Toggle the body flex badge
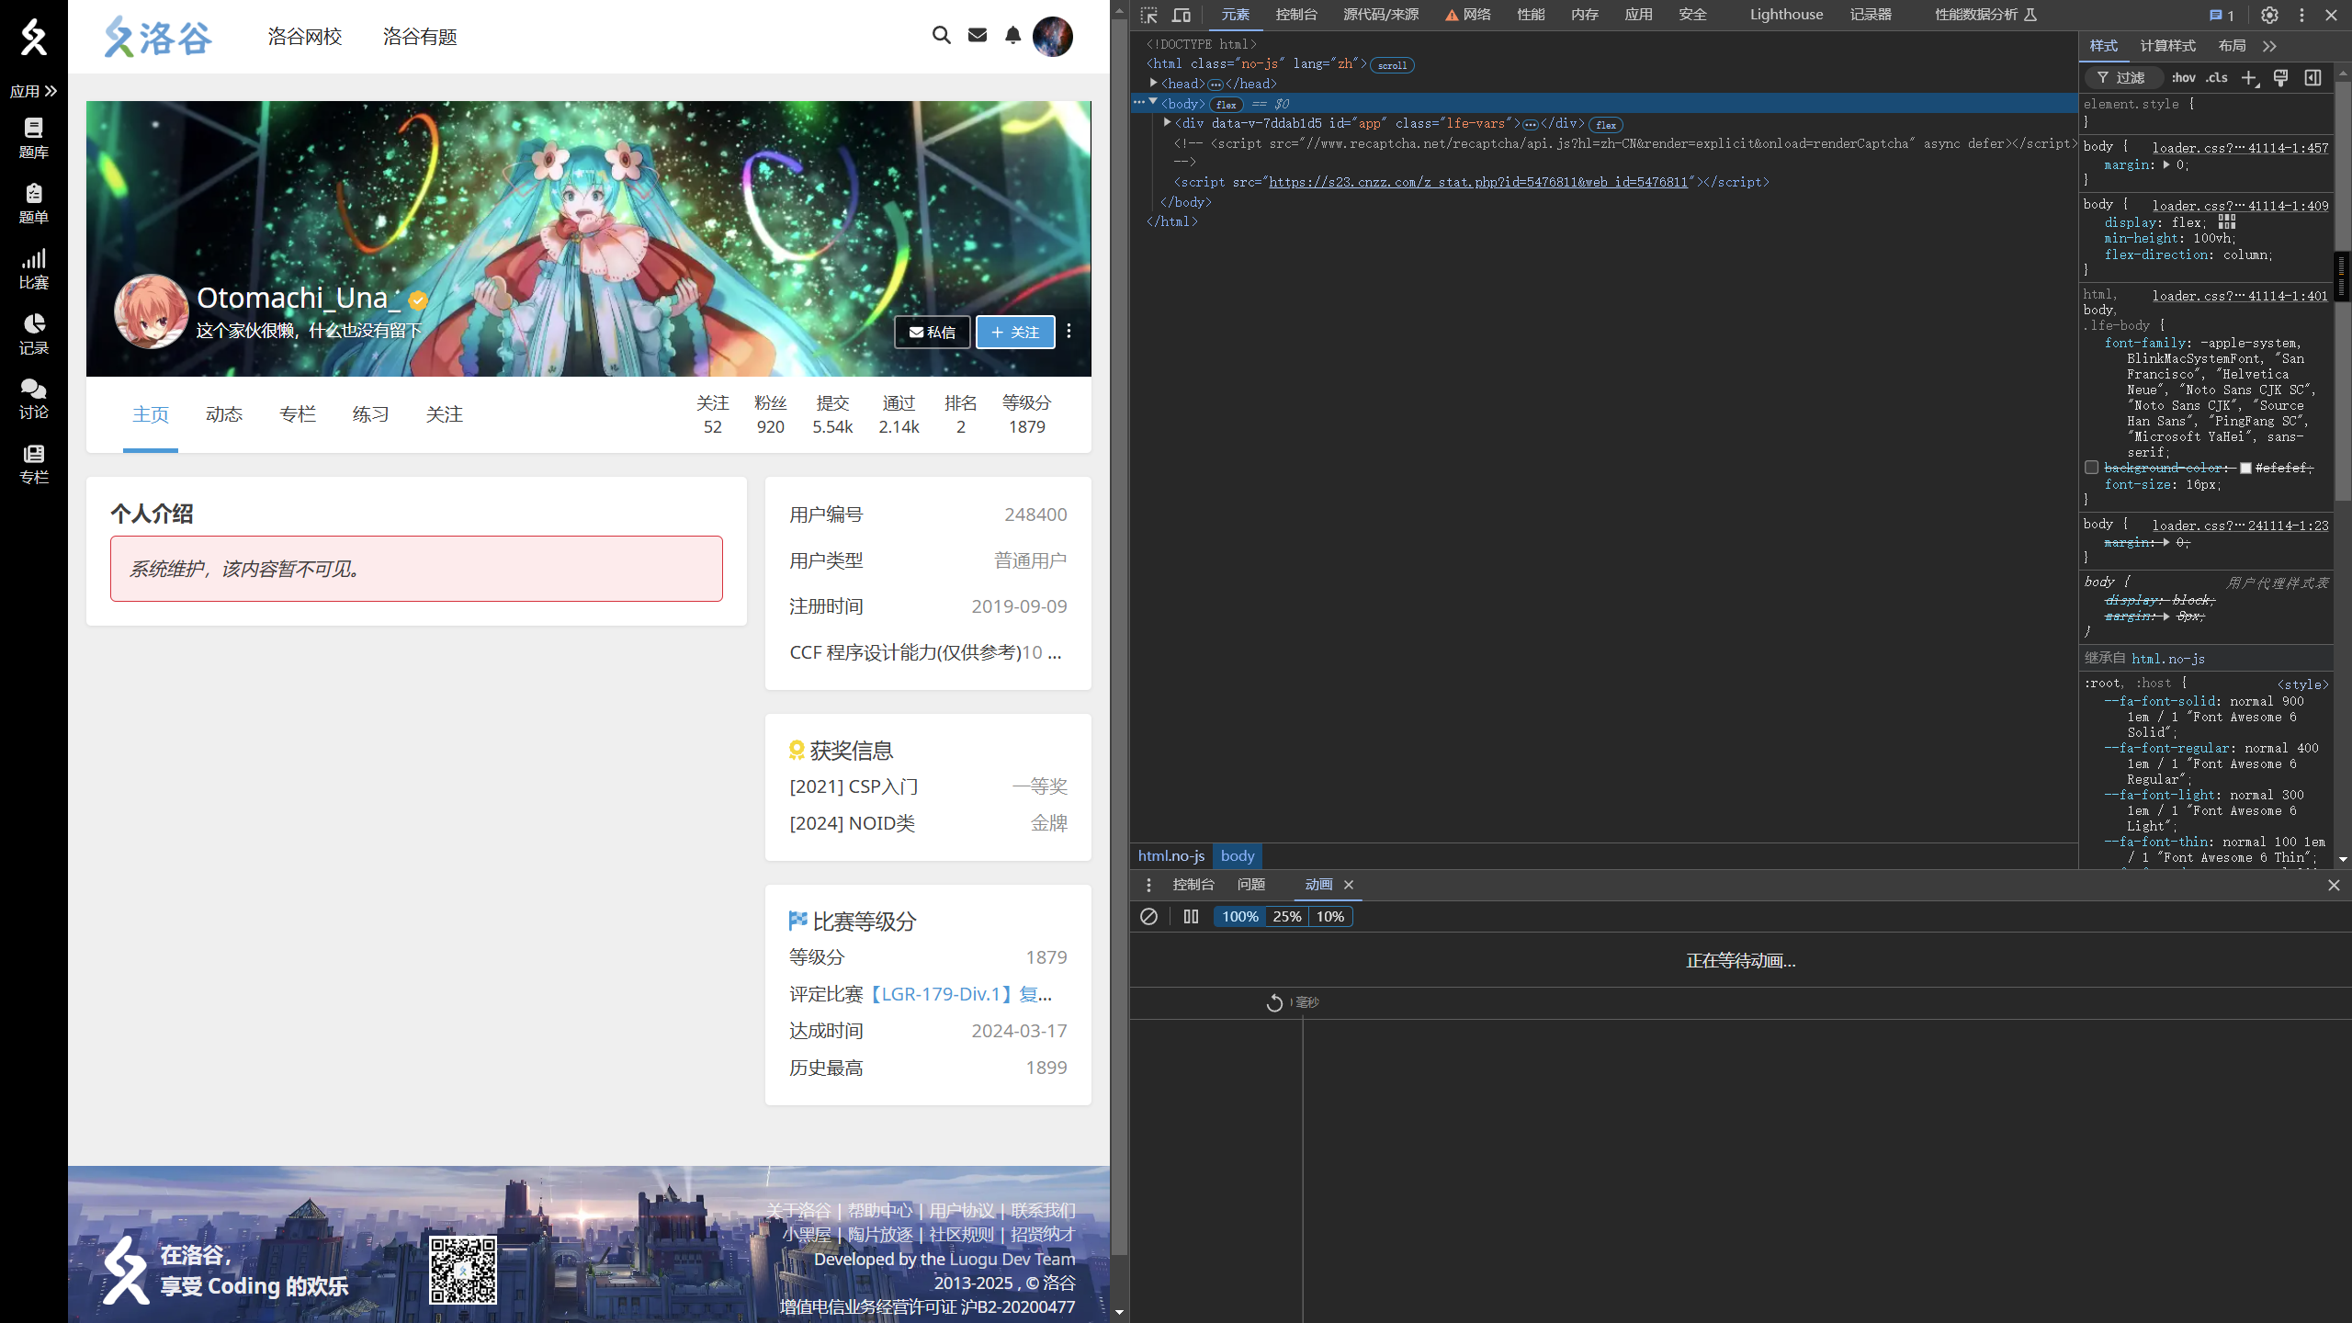This screenshot has width=2352, height=1323. 1226,105
